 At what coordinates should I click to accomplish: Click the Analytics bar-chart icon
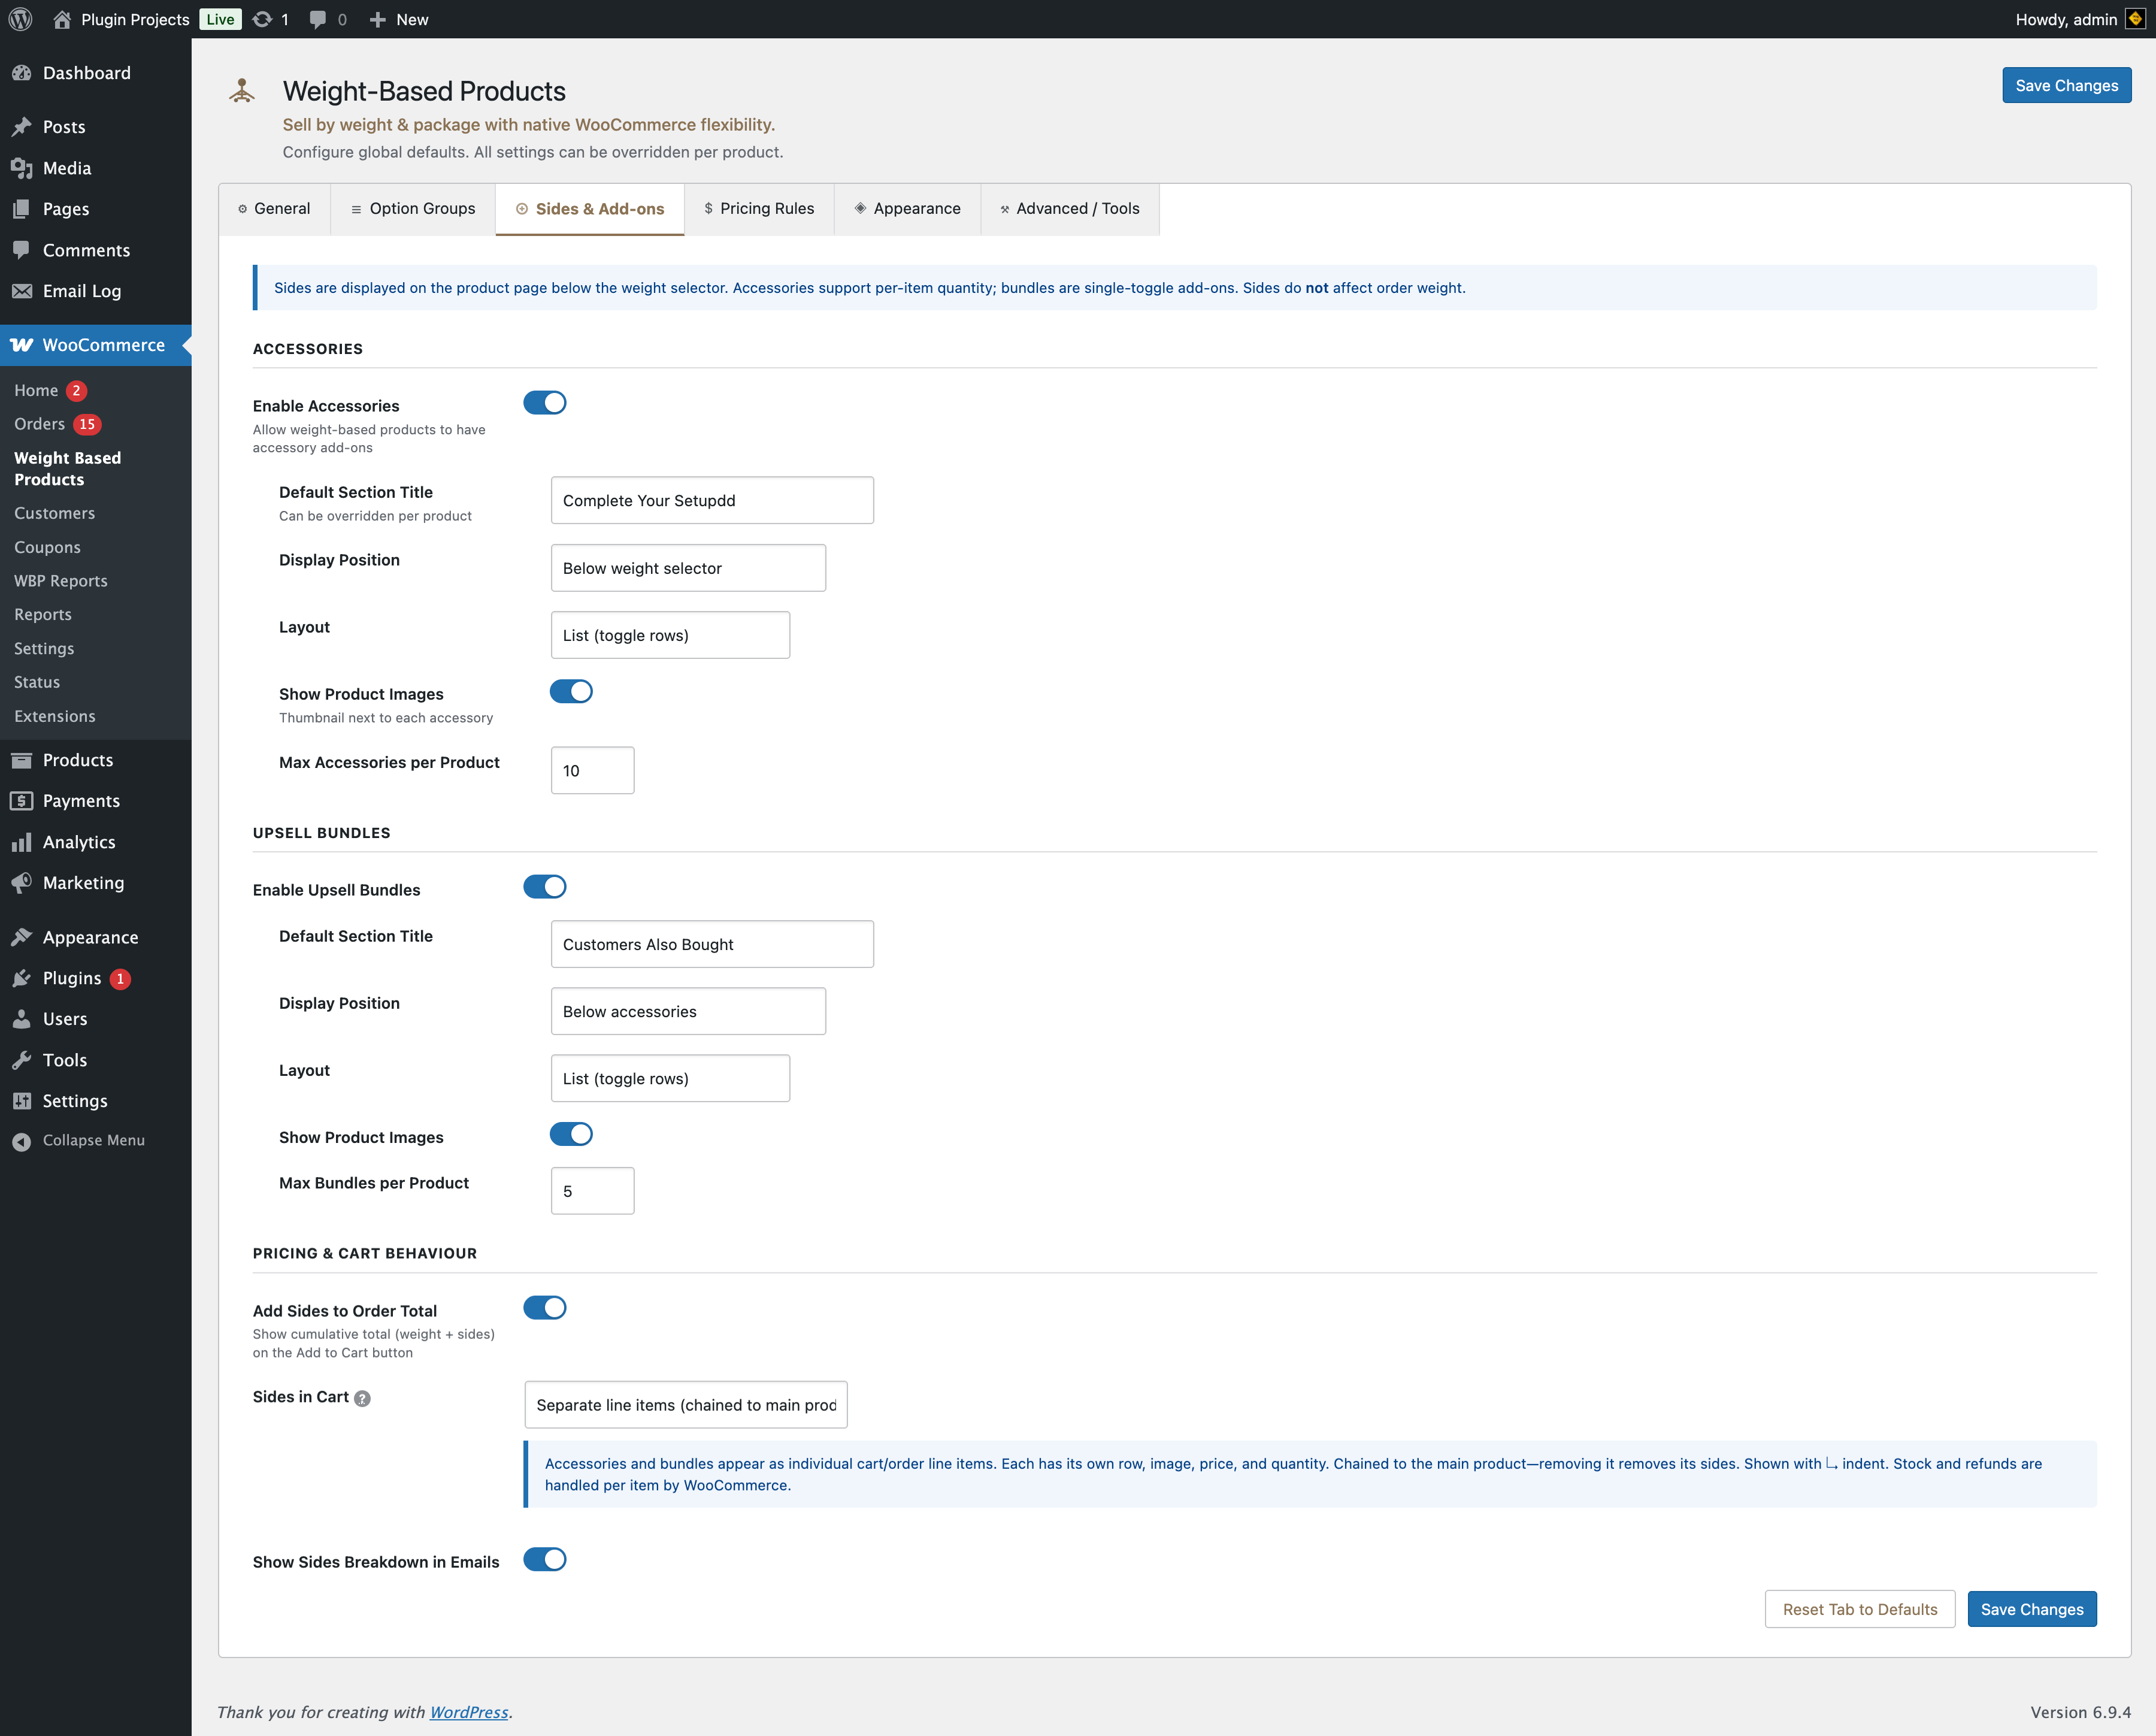pyautogui.click(x=22, y=842)
